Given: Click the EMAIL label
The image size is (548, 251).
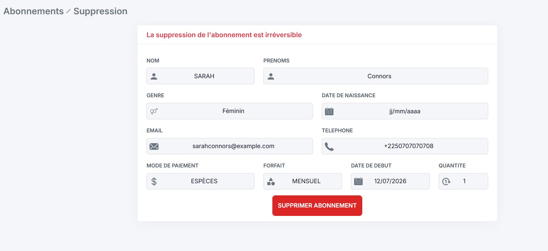Looking at the screenshot, I should click(154, 131).
